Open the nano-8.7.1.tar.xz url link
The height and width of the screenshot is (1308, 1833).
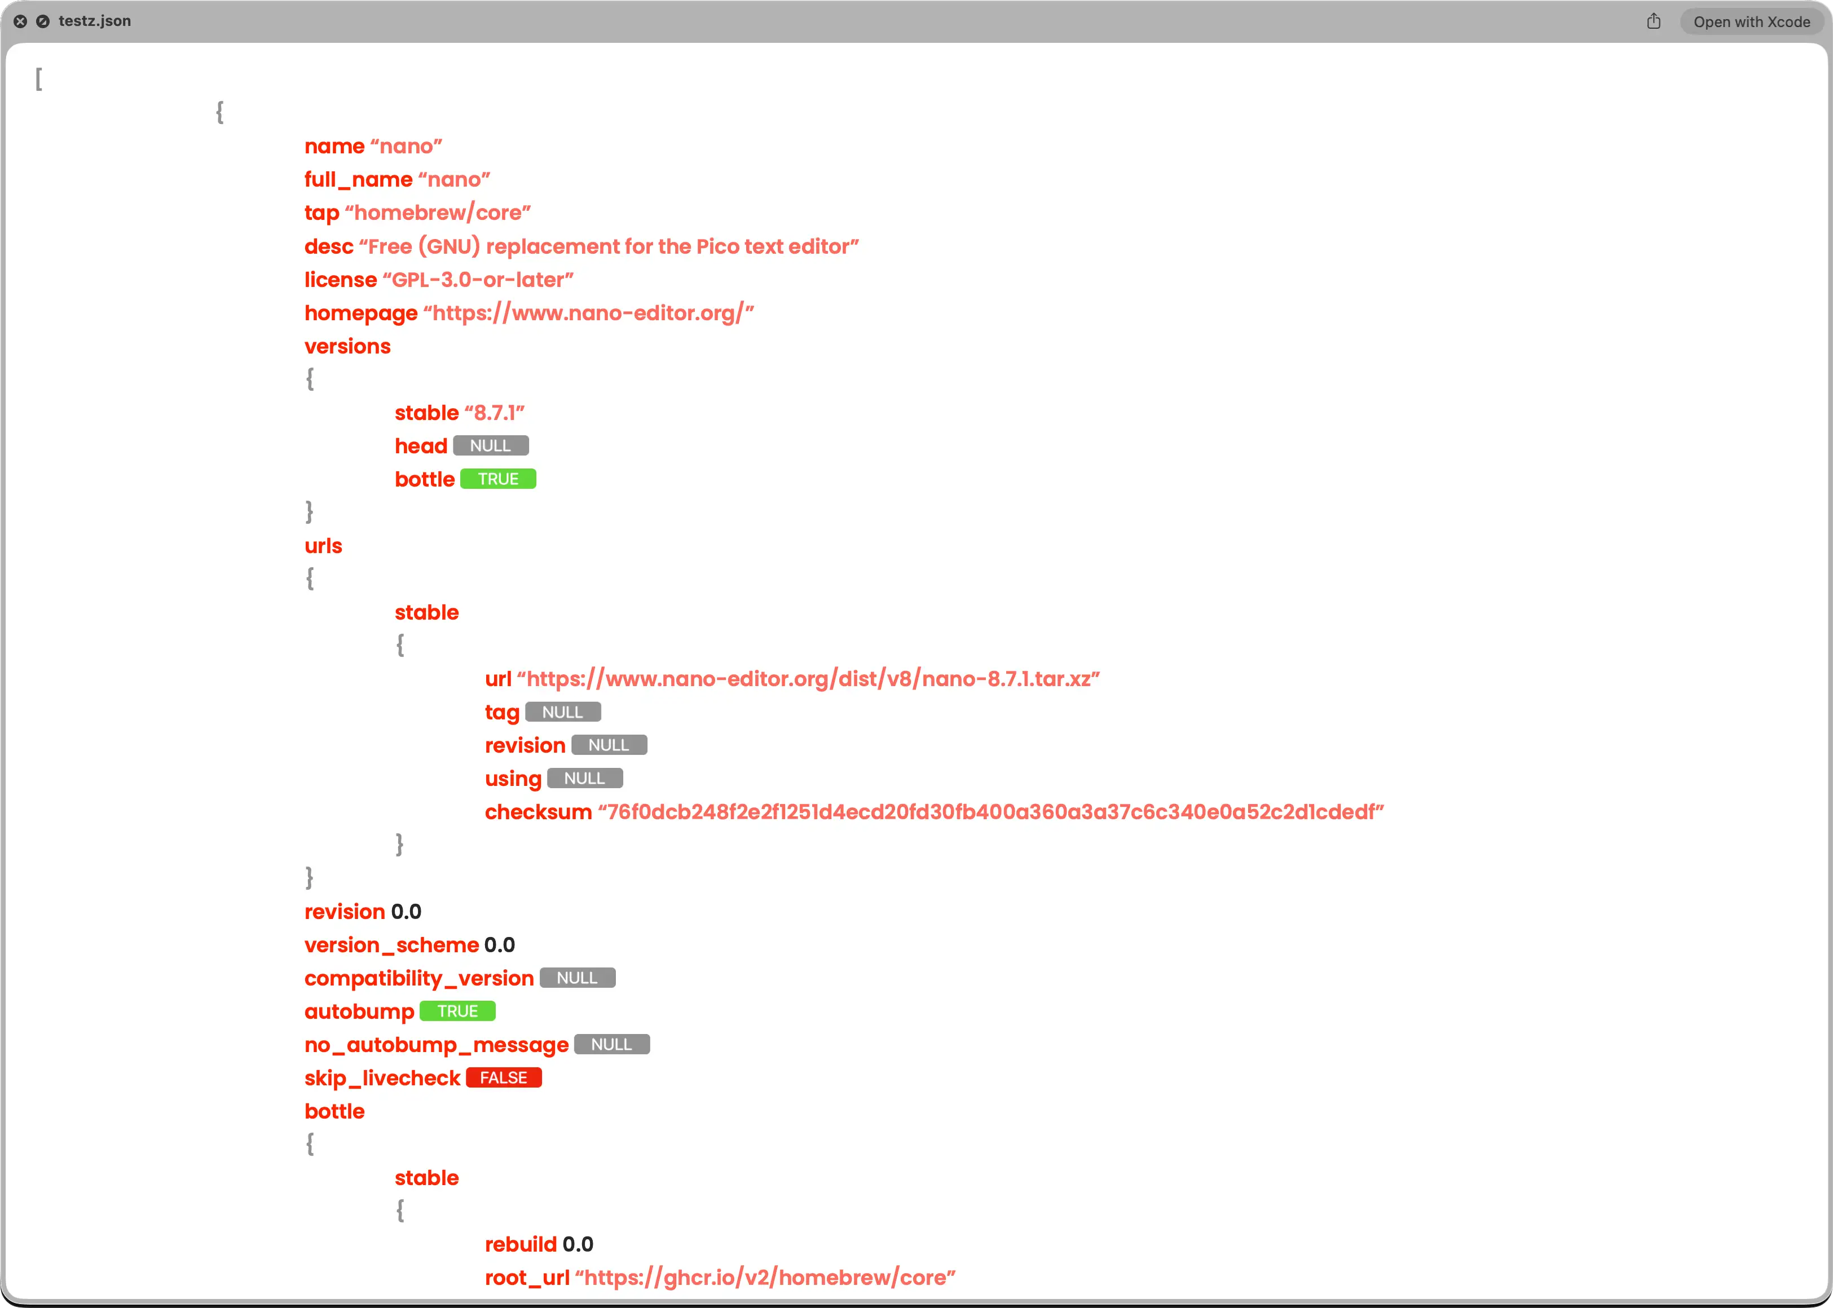(809, 678)
